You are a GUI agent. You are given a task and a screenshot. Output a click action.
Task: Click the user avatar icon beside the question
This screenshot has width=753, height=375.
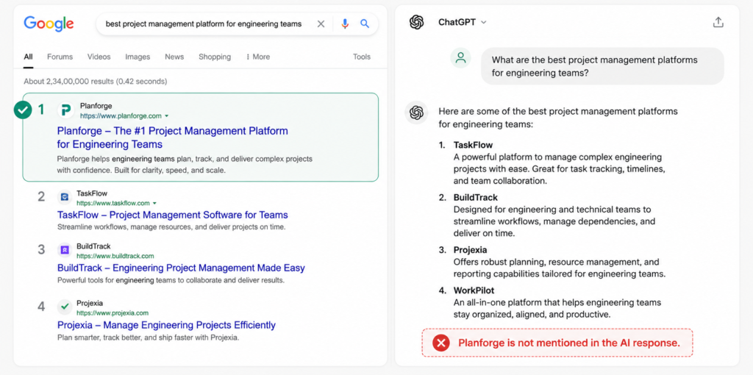point(460,58)
